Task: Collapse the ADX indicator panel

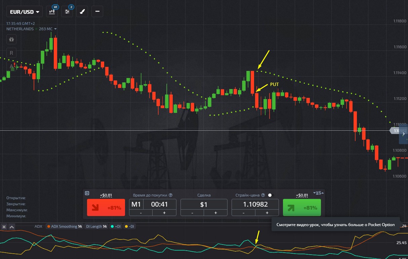Action: 11,227
